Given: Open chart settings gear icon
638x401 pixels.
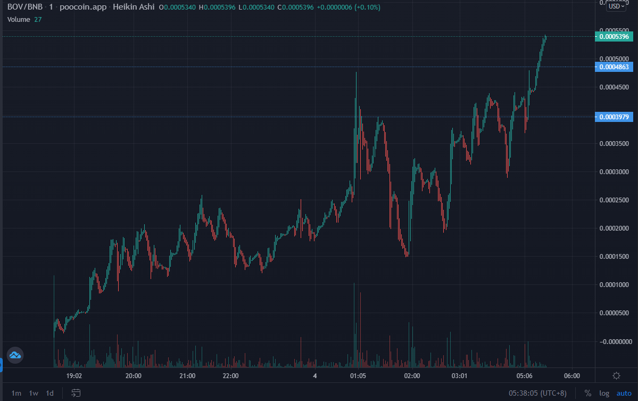Looking at the screenshot, I should (616, 376).
